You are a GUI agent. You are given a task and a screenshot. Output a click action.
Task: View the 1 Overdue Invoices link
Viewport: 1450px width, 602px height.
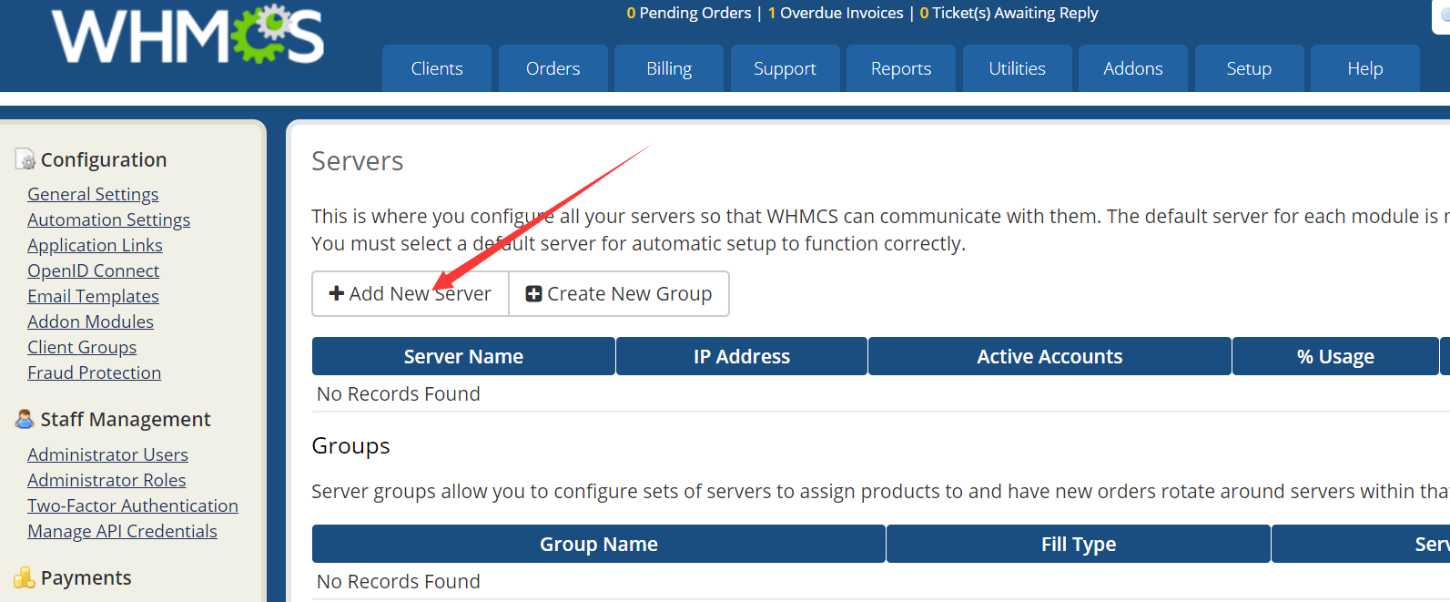click(836, 13)
